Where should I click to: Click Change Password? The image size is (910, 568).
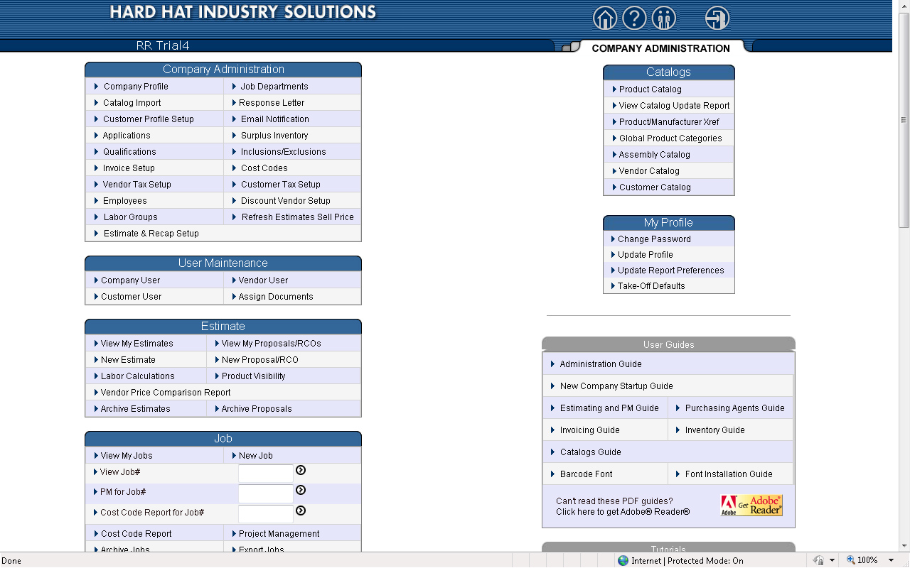click(x=654, y=239)
